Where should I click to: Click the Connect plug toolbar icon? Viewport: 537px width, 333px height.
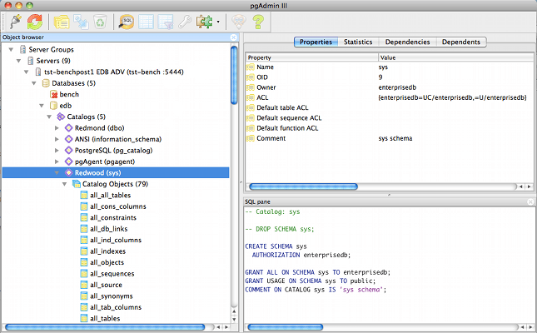pyautogui.click(x=16, y=22)
